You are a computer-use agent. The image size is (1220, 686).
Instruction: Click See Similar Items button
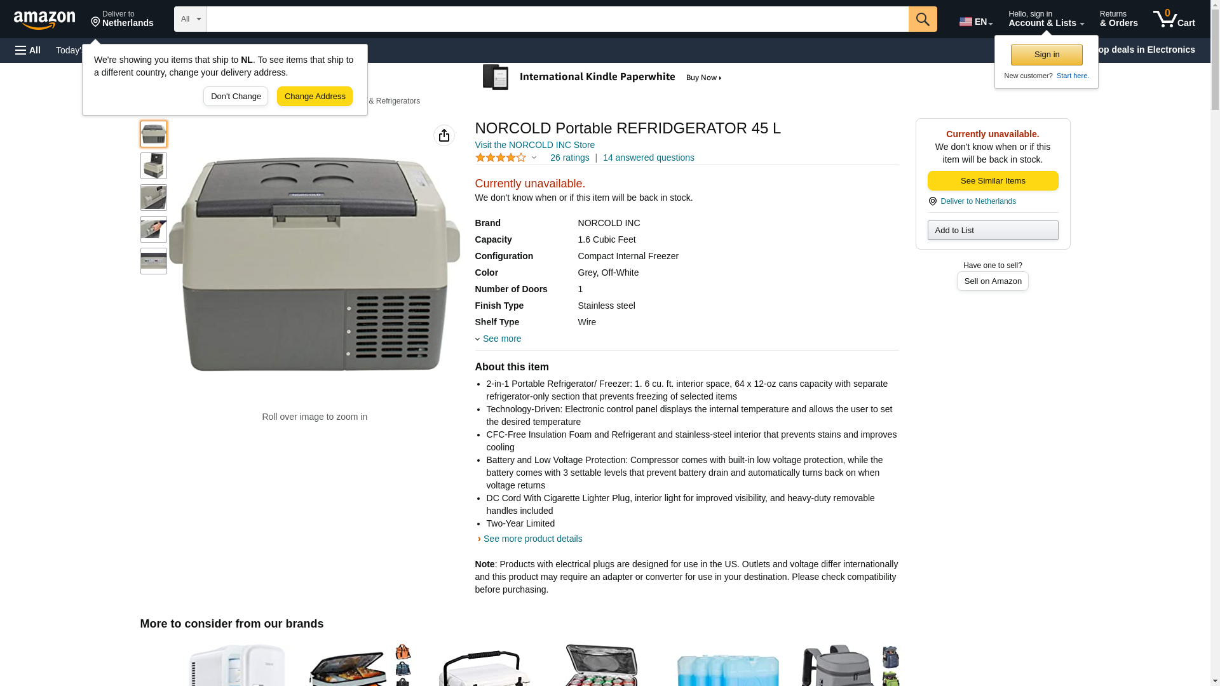point(993,181)
